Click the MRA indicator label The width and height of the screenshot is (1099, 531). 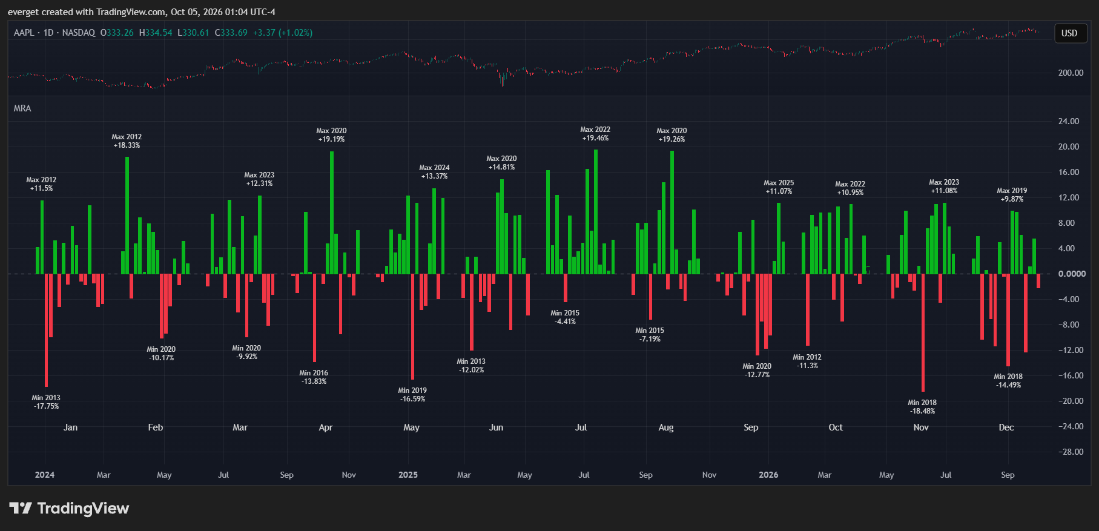tap(22, 108)
